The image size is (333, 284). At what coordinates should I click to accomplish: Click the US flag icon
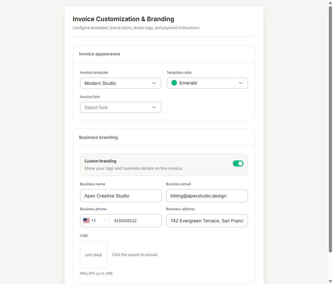click(86, 221)
